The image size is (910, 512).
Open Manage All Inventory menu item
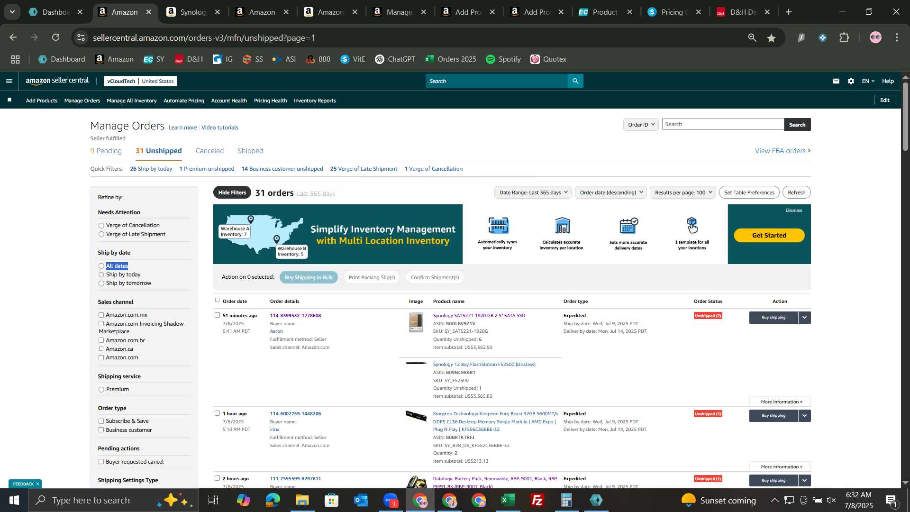point(132,101)
